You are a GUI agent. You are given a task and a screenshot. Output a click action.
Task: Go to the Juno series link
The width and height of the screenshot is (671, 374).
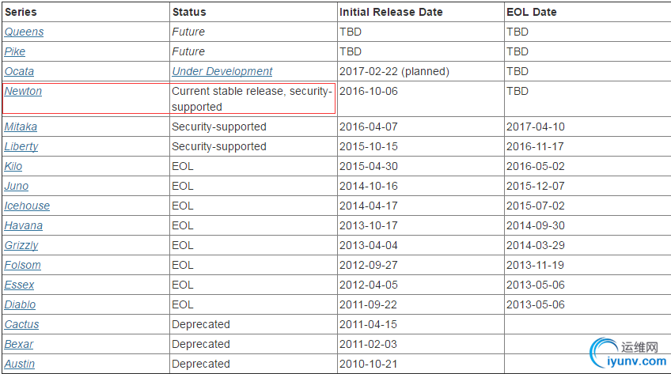tap(16, 186)
